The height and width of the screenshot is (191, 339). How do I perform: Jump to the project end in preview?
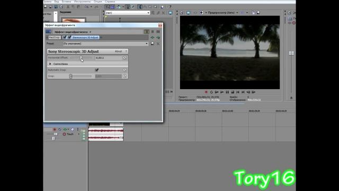(243, 92)
